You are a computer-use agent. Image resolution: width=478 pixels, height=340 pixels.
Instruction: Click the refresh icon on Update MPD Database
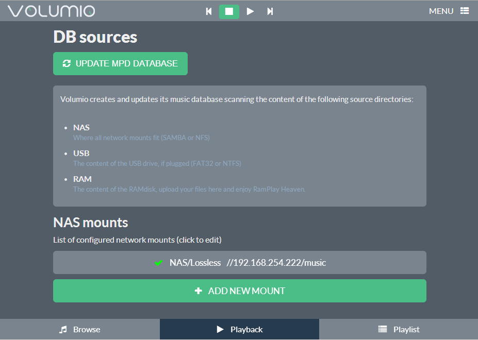[67, 63]
